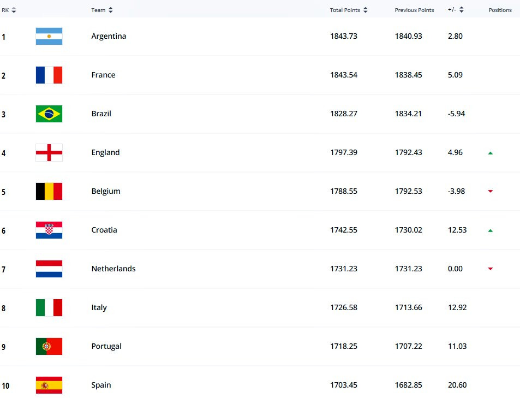This screenshot has height=398, width=520.
Task: Click Belgium's red down position arrow
Action: point(491,192)
